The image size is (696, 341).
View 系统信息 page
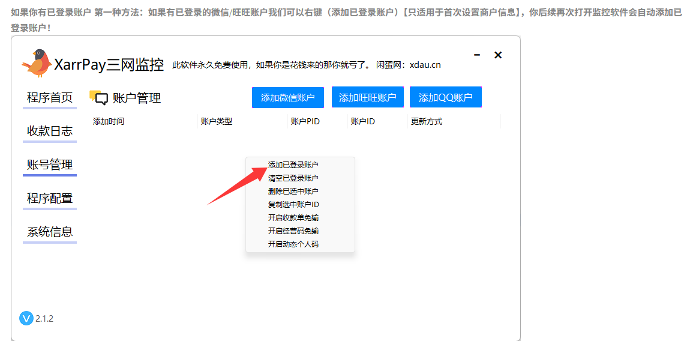tap(50, 232)
